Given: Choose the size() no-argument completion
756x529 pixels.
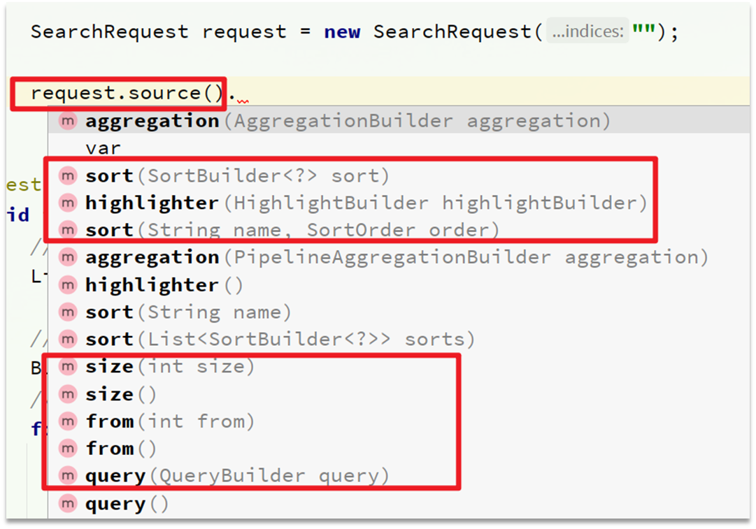Looking at the screenshot, I should click(399, 394).
